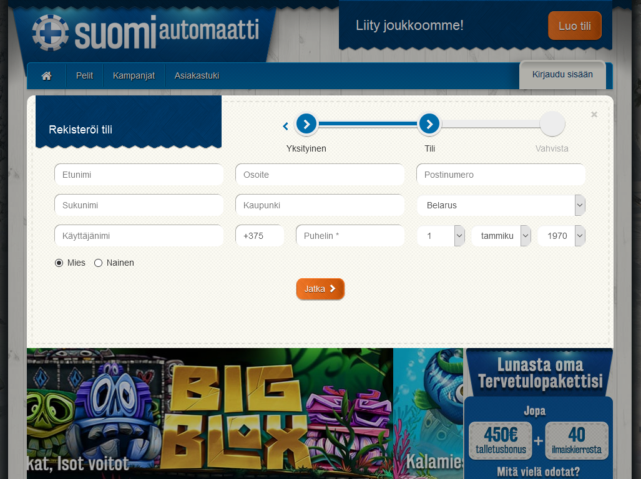Click the Tili step circle icon
The height and width of the screenshot is (479, 641).
429,124
